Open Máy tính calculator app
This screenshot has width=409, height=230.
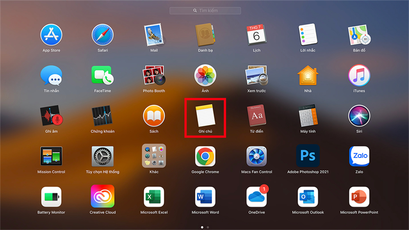point(308,116)
